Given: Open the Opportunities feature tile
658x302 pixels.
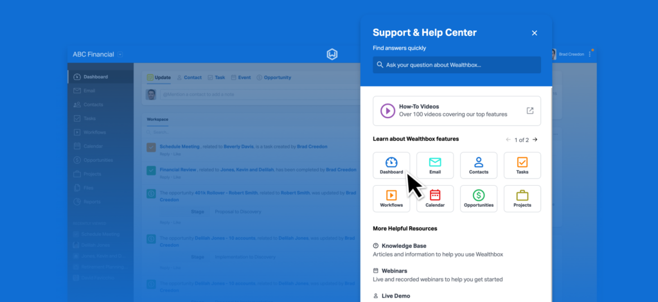Looking at the screenshot, I should tap(478, 199).
